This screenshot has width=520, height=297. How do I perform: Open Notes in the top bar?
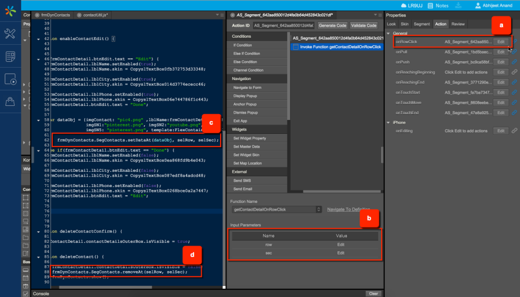coord(438,6)
